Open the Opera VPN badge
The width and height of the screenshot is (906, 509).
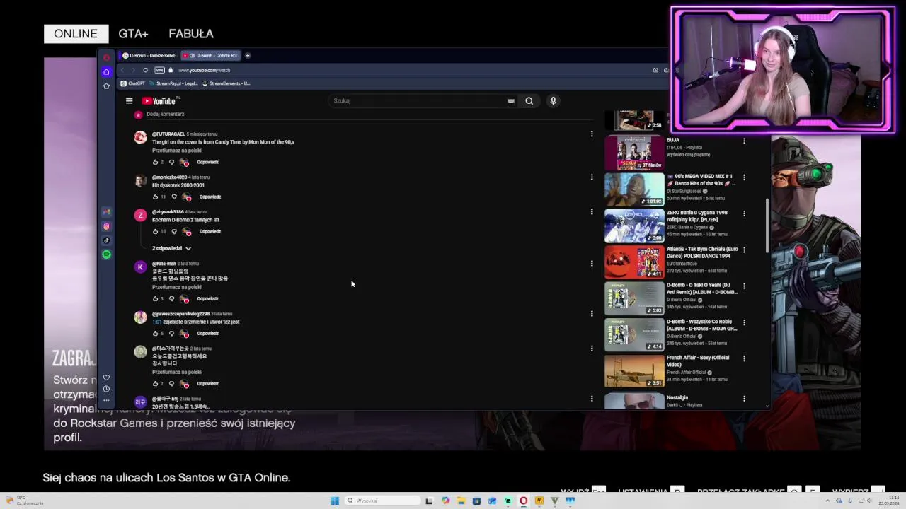[x=159, y=70]
